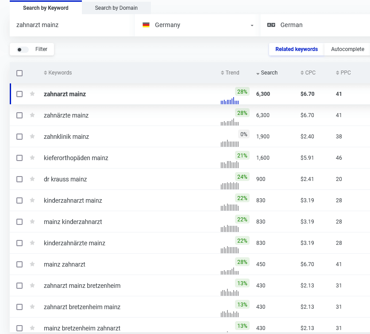The height and width of the screenshot is (334, 370).
Task: Open the Germany country dropdown
Action: tap(197, 25)
